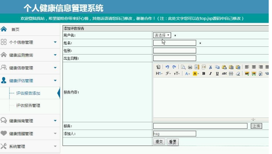
Task: Focus the 性别 input field
Action: click(175, 50)
